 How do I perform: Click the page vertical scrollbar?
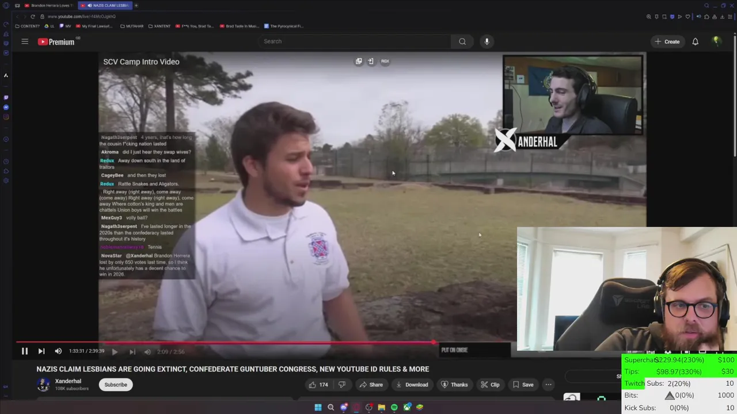[735, 95]
